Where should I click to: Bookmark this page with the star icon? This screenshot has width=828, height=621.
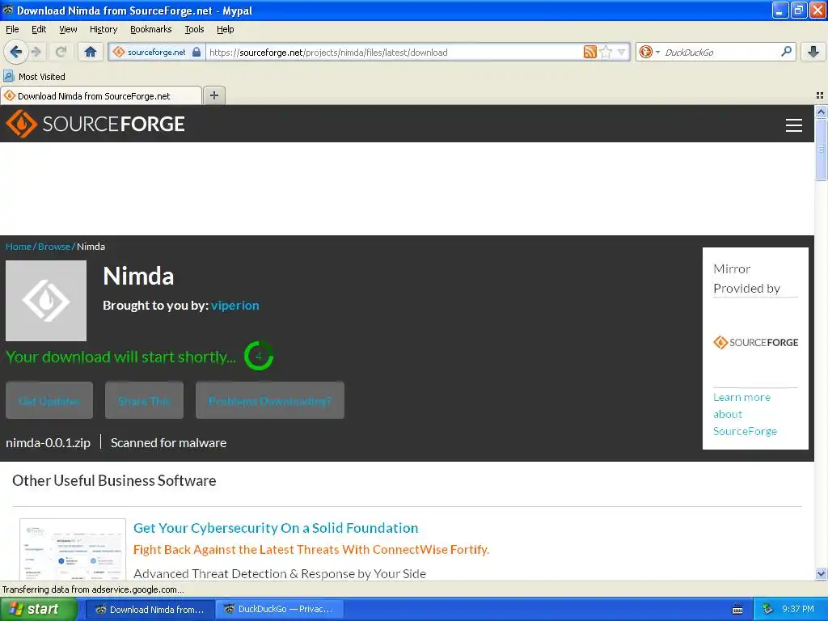coord(606,52)
